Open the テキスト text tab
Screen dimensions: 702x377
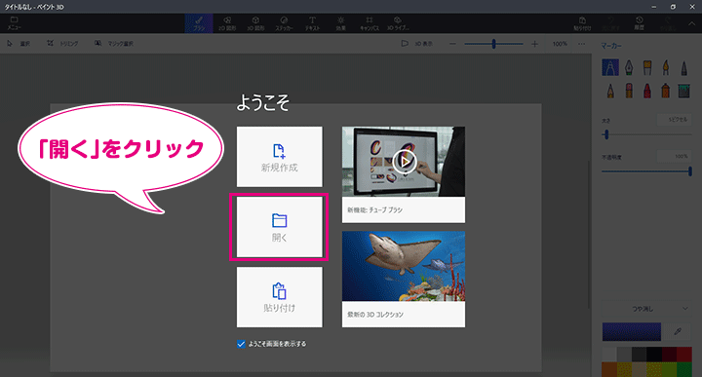click(x=313, y=23)
